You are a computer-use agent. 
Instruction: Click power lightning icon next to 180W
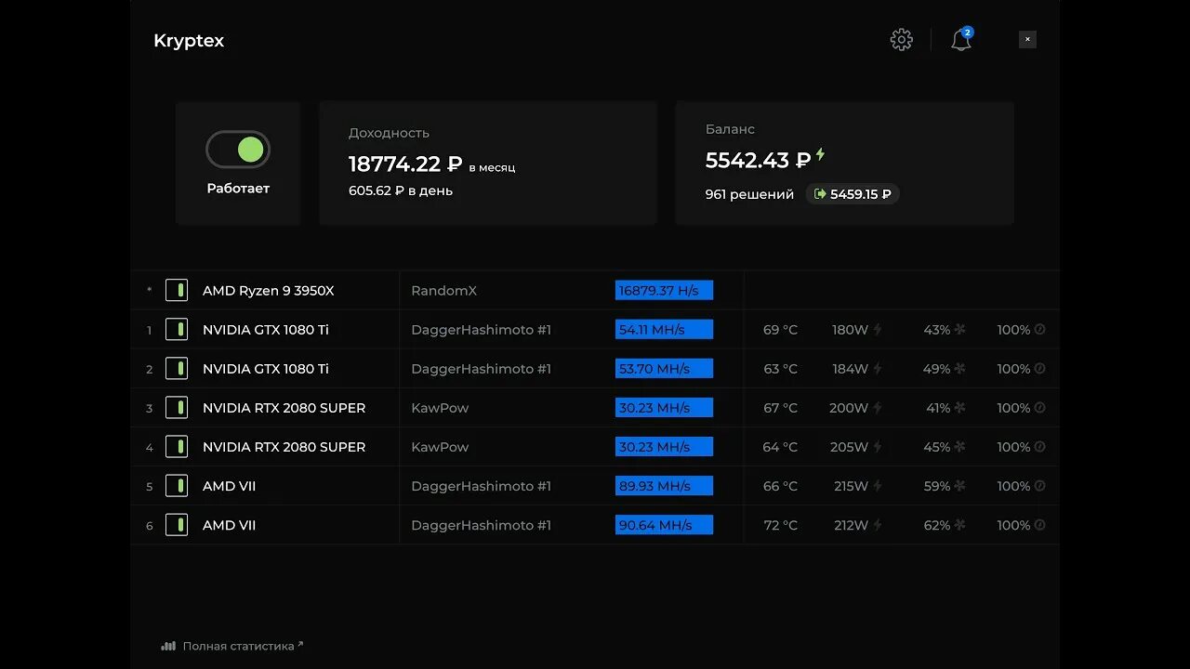coord(877,330)
